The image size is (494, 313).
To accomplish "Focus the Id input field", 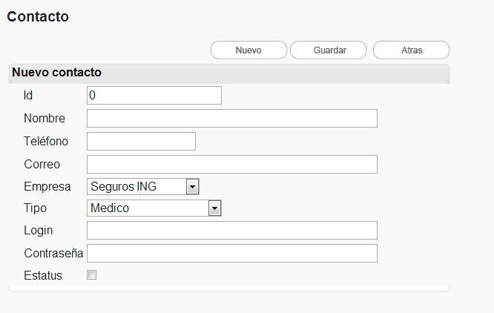I will pos(154,96).
